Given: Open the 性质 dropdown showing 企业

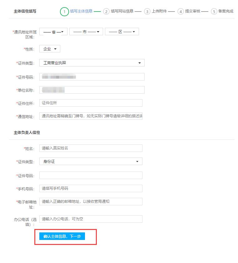Looking at the screenshot, I should (50, 49).
